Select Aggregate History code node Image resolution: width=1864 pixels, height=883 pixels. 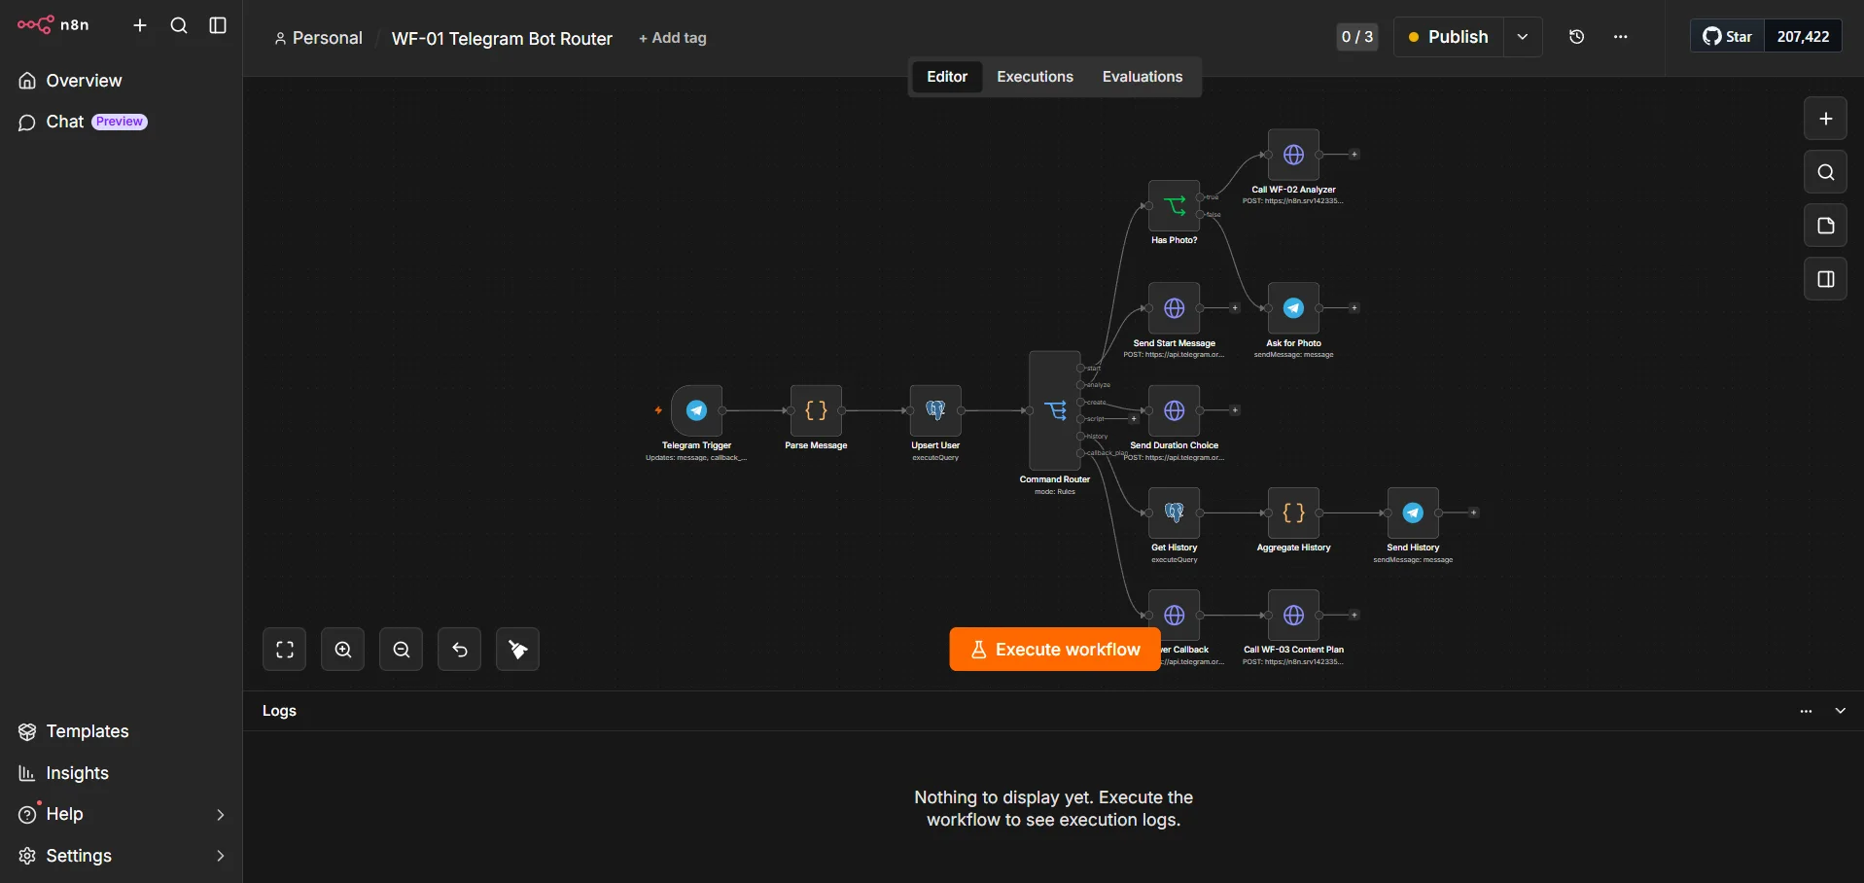coord(1293,512)
